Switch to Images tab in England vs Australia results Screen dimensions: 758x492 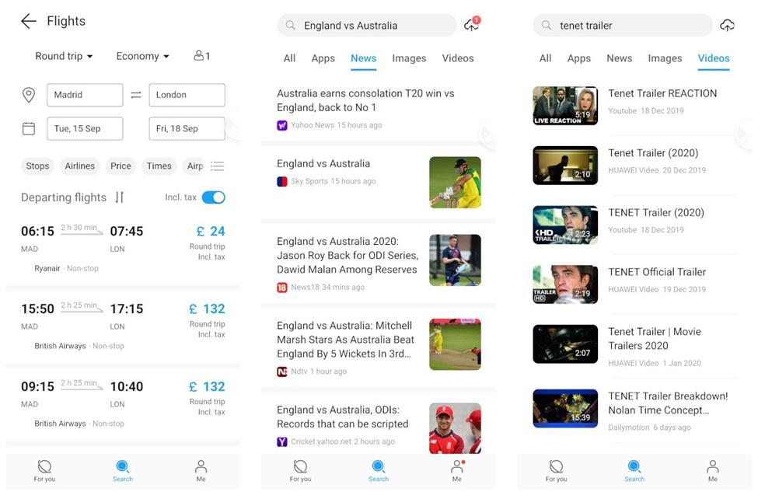tap(409, 58)
